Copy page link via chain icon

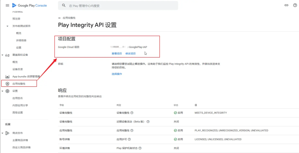pos(286,5)
